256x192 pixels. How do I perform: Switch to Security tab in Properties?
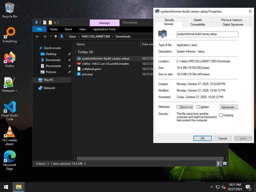169,20
